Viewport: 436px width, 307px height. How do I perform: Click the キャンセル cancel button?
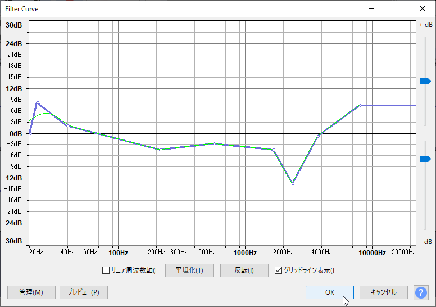tap(384, 292)
